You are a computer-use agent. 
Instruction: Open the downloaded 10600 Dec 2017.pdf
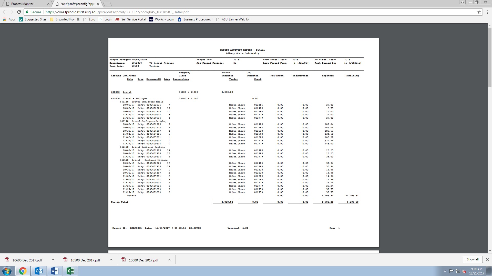tap(27, 260)
